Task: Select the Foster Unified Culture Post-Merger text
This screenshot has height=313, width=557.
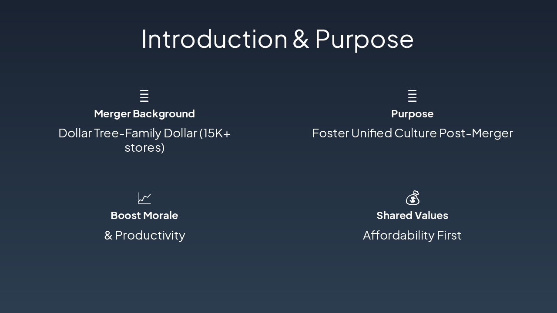Action: (x=412, y=133)
